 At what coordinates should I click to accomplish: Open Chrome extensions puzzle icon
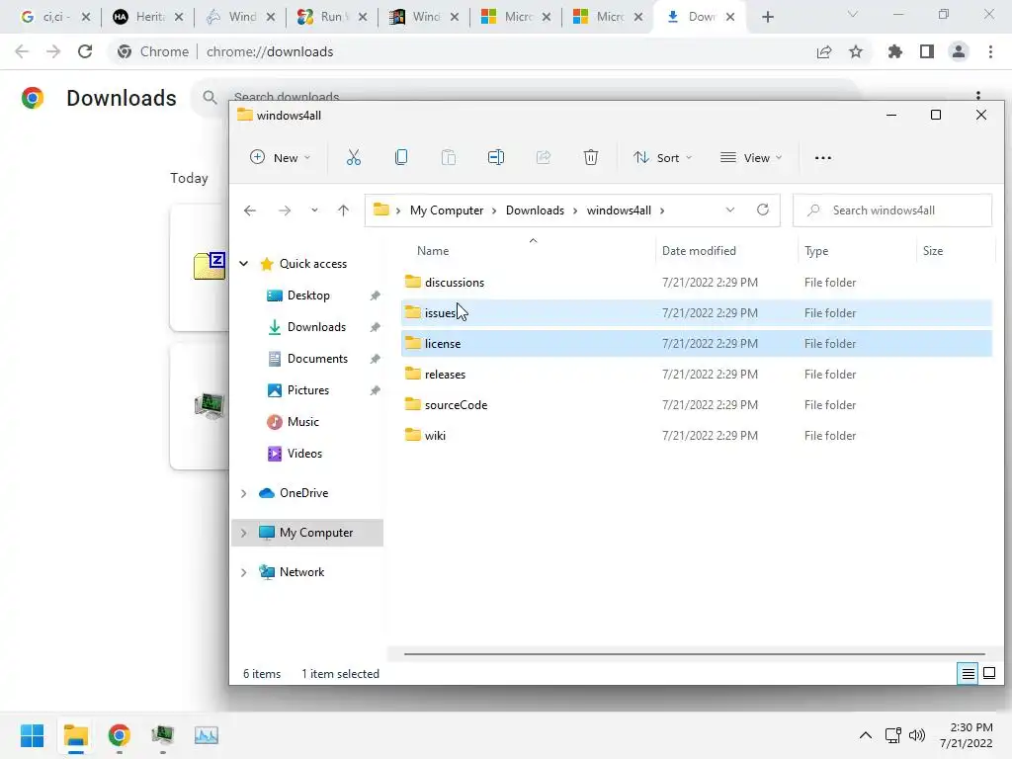pos(895,51)
